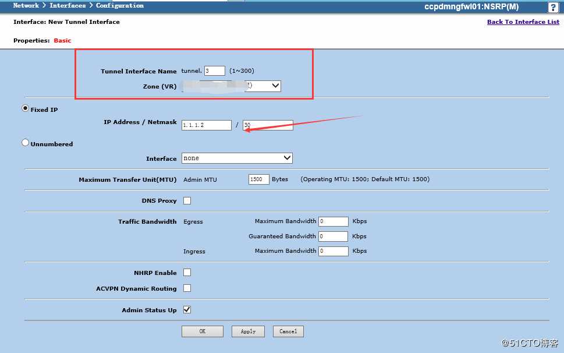Click Configuration in breadcrumb

(x=120, y=5)
